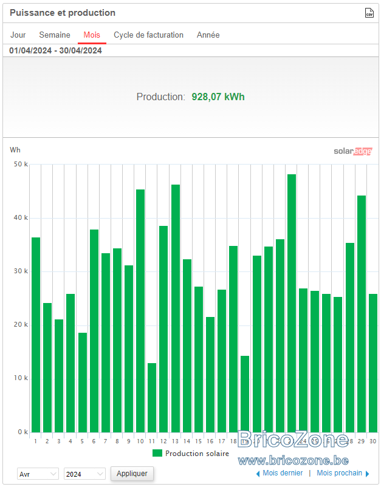Click the green bar for day 29
The height and width of the screenshot is (487, 381).
click(x=362, y=314)
